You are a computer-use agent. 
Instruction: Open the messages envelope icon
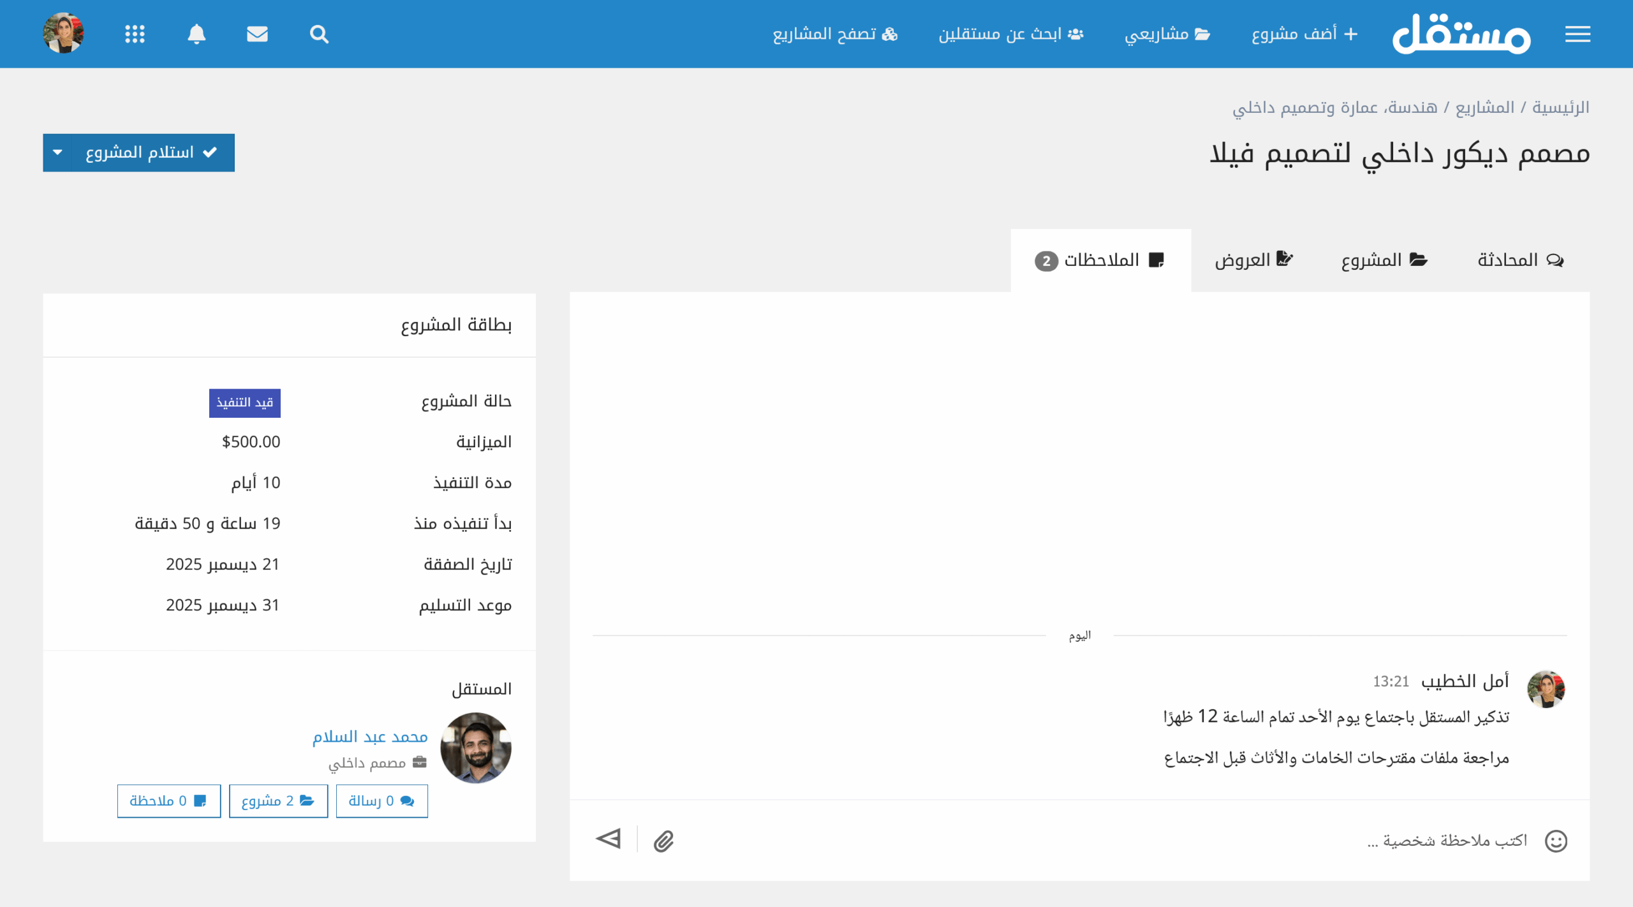(257, 34)
